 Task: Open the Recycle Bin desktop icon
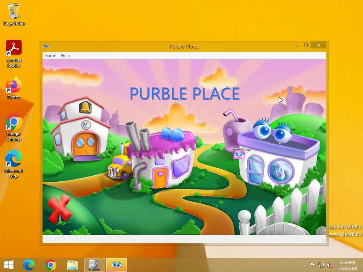(14, 14)
